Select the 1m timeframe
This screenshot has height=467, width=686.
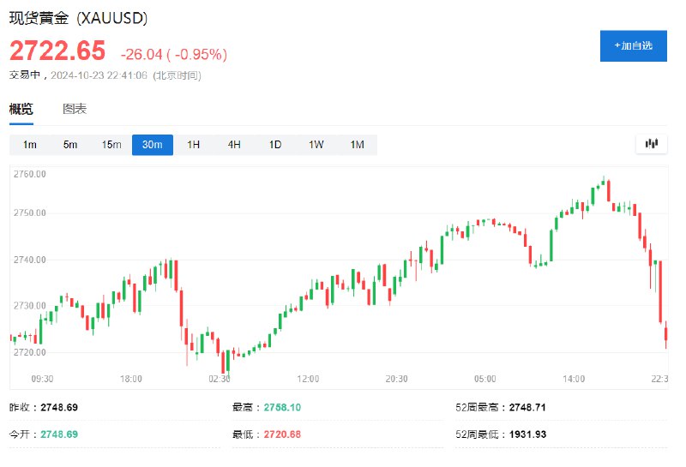coord(30,145)
